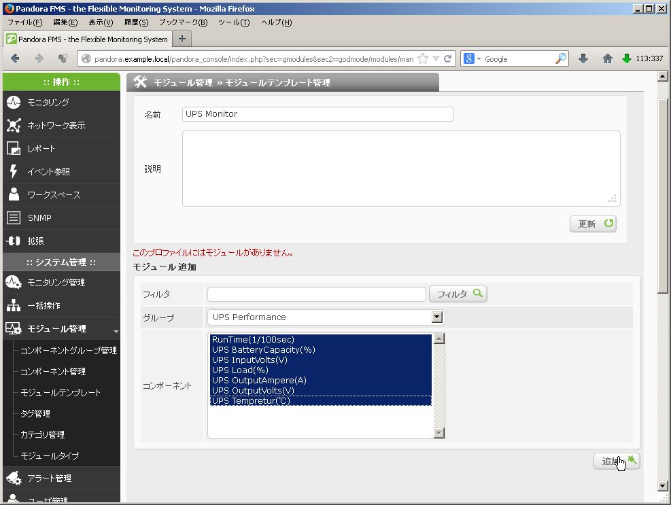The width and height of the screenshot is (671, 505).
Task: Click the 追加 add button
Action: point(616,461)
